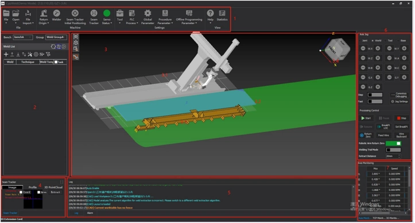Open the Group dropdown
415x223 pixels.
click(x=56, y=37)
